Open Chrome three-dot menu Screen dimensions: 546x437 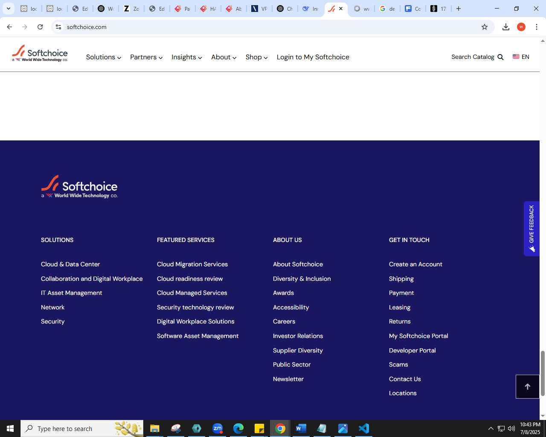click(x=537, y=27)
